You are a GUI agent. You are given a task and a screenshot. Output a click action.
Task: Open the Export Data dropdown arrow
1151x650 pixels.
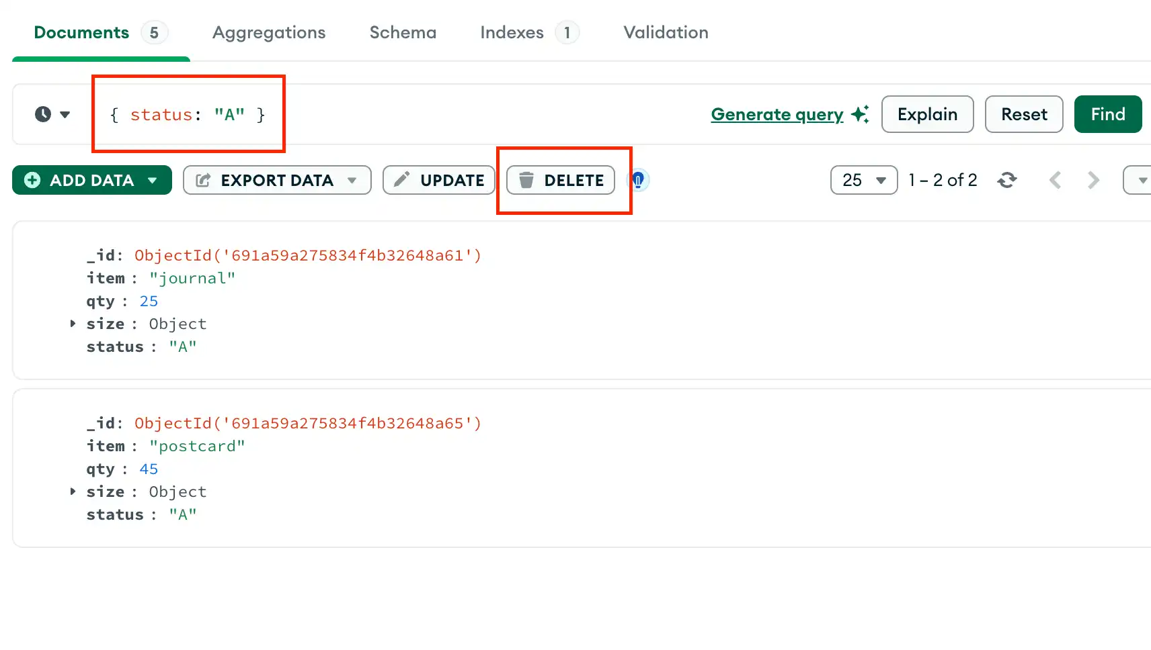pos(353,180)
